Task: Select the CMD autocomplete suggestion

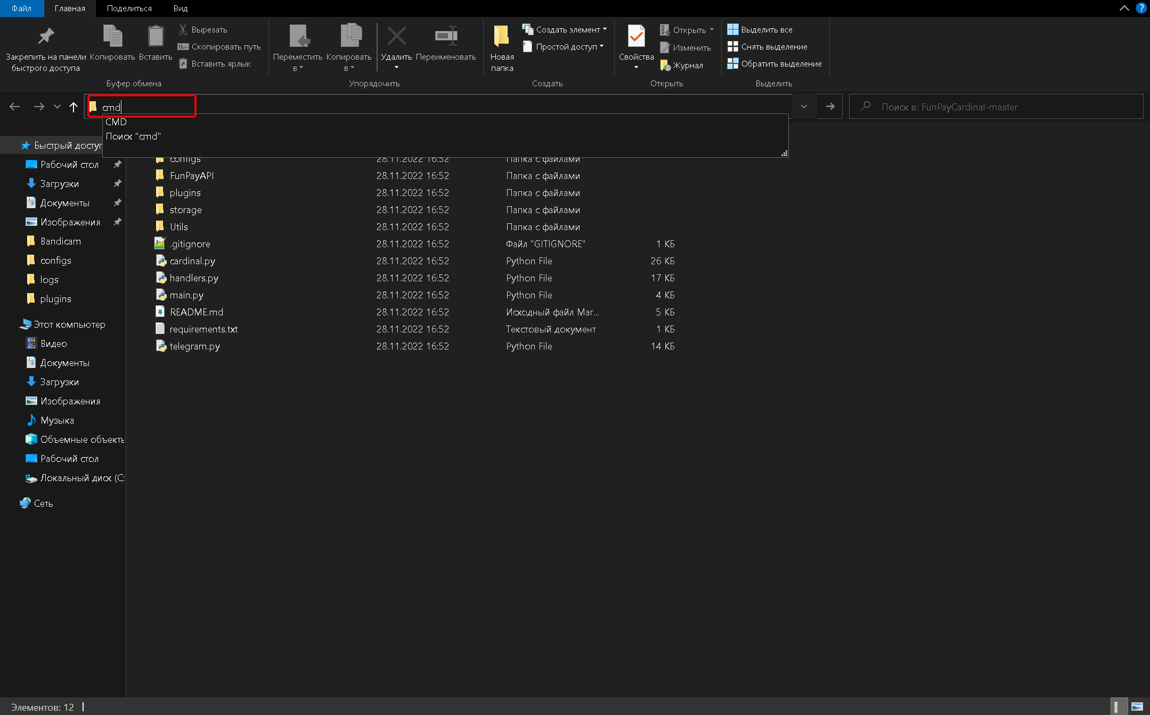Action: click(x=116, y=122)
